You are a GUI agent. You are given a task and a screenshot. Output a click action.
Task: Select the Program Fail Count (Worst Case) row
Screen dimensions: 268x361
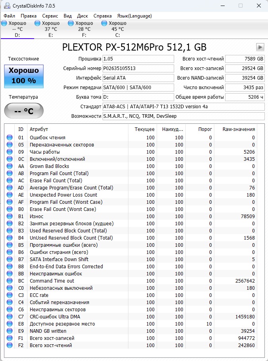[x=131, y=202]
